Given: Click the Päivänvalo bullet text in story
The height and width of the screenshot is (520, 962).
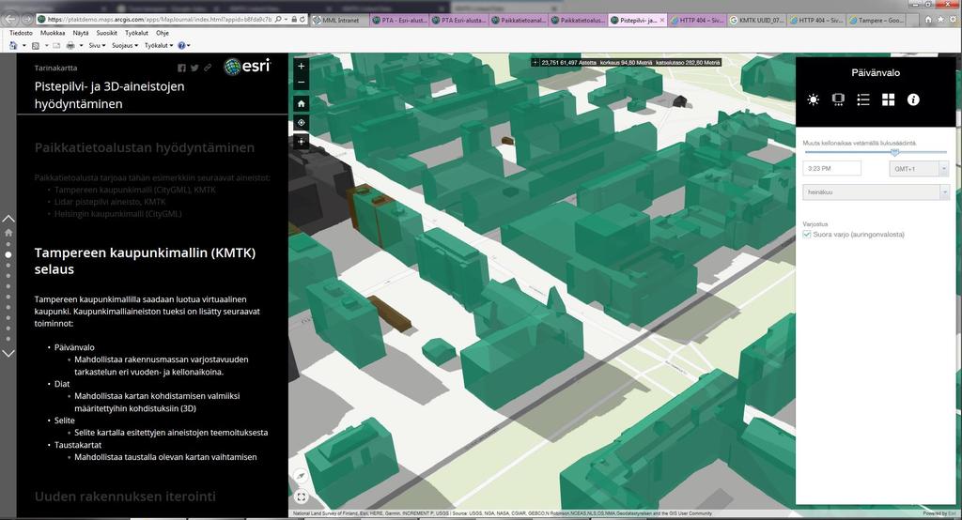Looking at the screenshot, I should click(x=74, y=347).
